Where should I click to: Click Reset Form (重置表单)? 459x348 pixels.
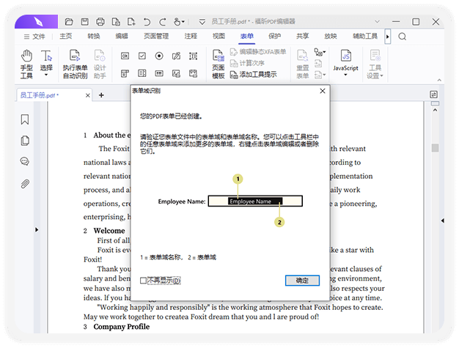point(302,64)
